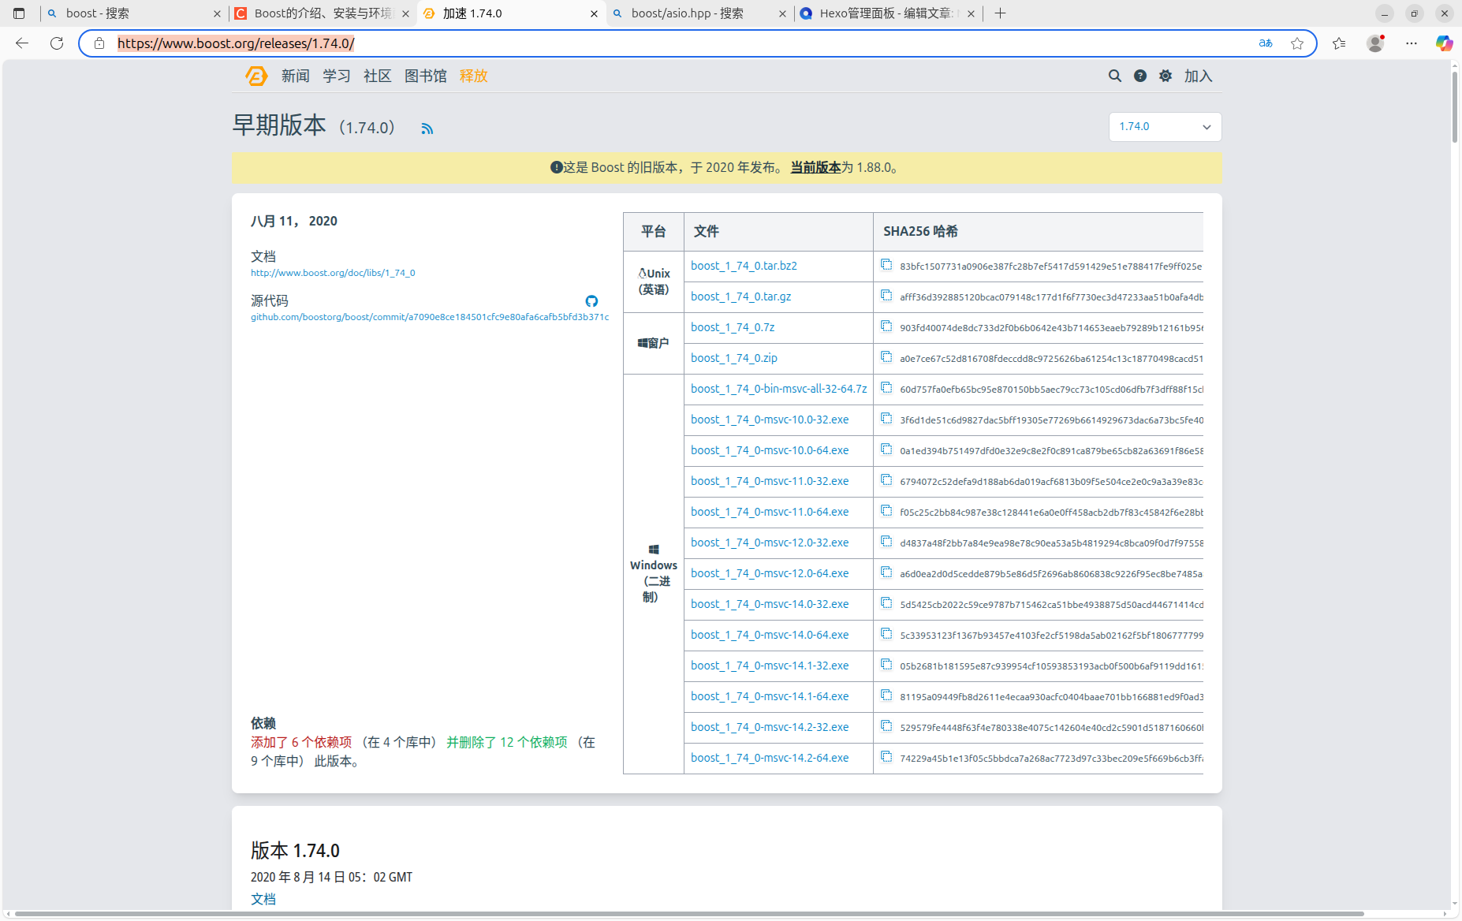
Task: Open the 新闻 navigation menu item
Action: (296, 76)
